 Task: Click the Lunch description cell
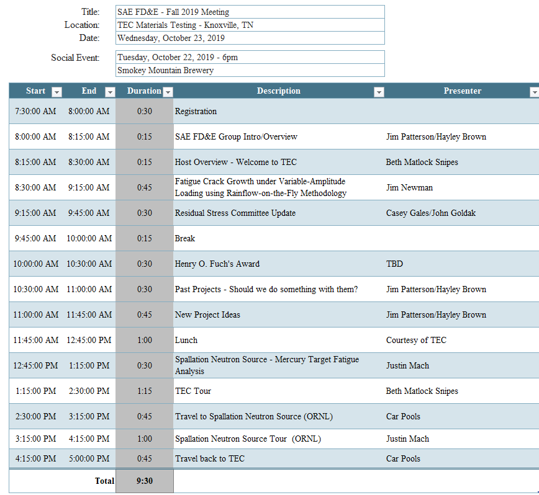coord(277,341)
